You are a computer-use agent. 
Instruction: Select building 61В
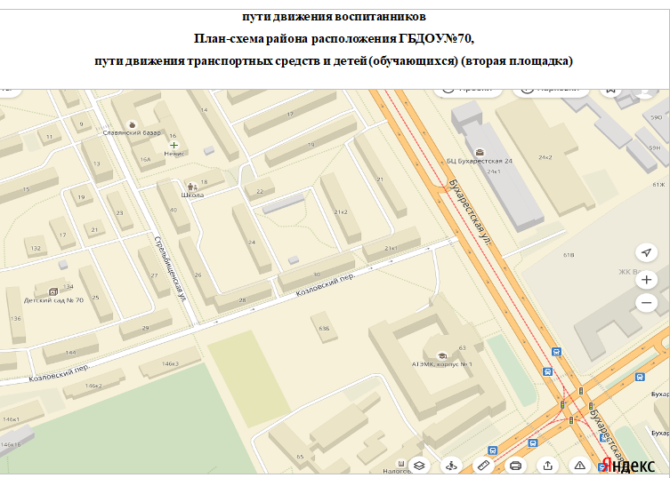569,255
